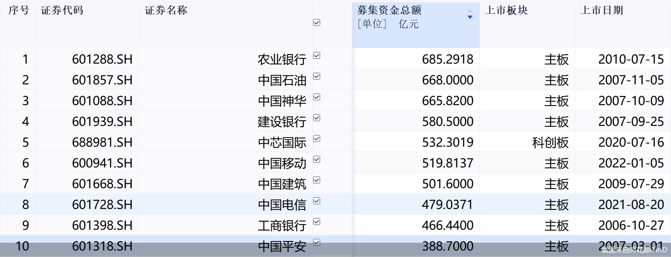The image size is (671, 257).
Task: Click security code 601398.SH
Action: (x=102, y=225)
